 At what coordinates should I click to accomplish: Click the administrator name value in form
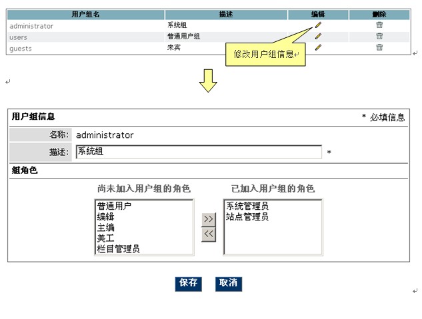[x=105, y=135]
